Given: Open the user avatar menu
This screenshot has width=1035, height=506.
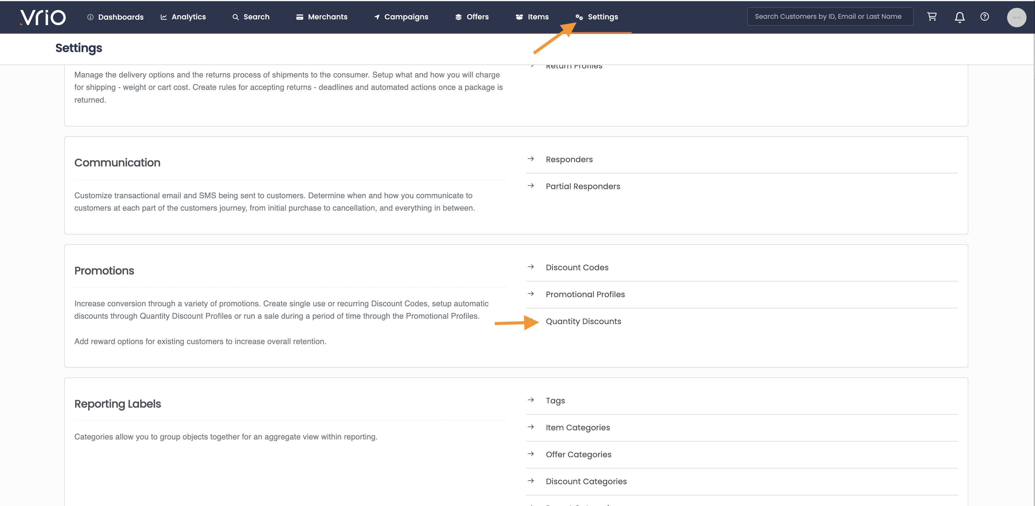Looking at the screenshot, I should coord(1017,17).
